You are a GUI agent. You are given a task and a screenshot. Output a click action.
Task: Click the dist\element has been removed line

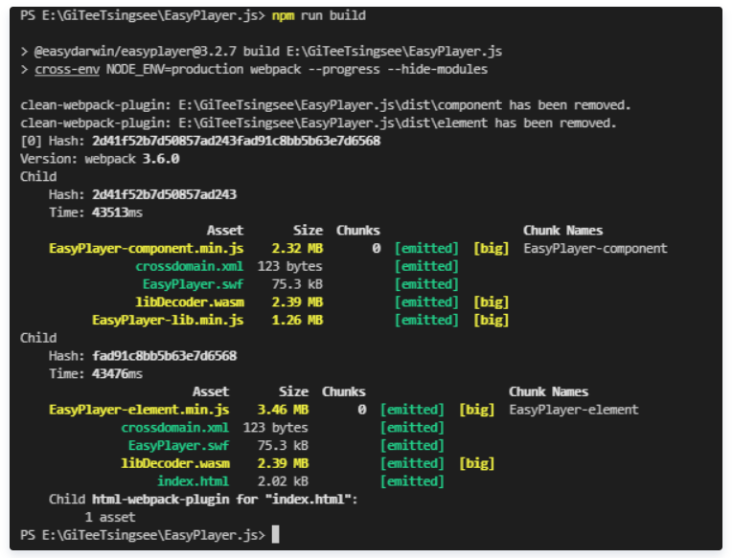tap(318, 123)
